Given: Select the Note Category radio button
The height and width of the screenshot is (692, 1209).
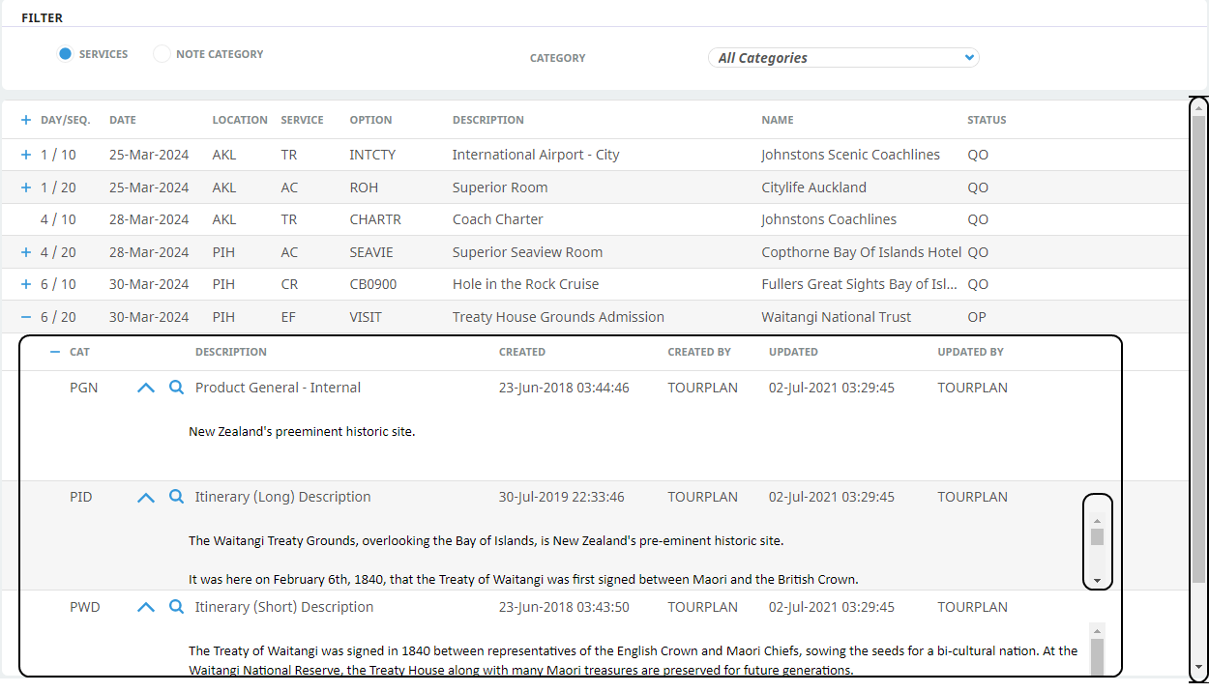Looking at the screenshot, I should point(162,54).
